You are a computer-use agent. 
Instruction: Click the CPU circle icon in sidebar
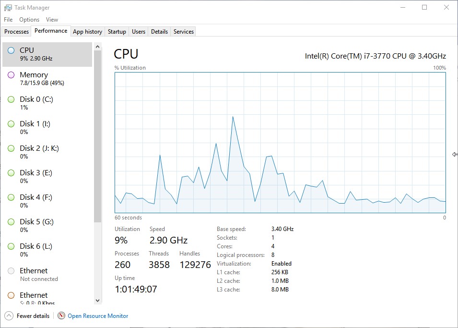click(11, 50)
